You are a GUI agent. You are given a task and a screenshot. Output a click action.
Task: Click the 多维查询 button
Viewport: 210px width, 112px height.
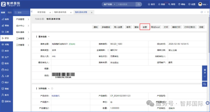pos(106,27)
